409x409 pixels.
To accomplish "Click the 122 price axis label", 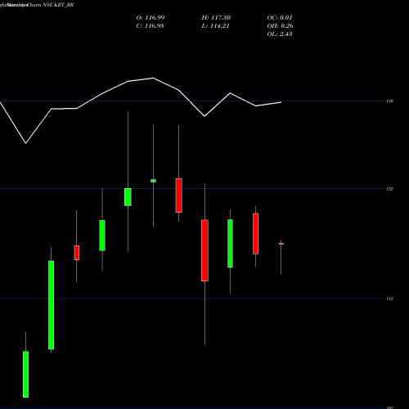I will click(x=390, y=189).
